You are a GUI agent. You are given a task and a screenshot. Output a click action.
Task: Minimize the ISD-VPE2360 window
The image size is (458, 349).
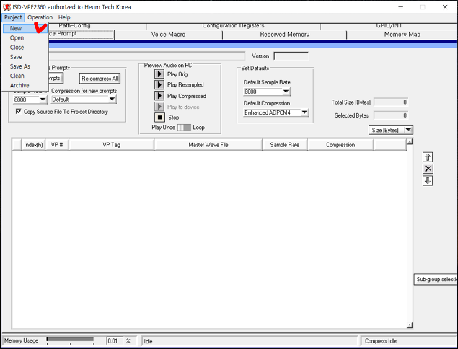[401, 7]
